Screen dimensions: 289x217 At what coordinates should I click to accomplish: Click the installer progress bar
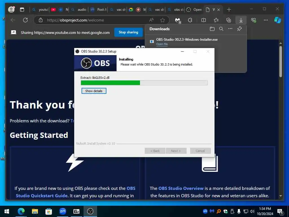click(144, 83)
